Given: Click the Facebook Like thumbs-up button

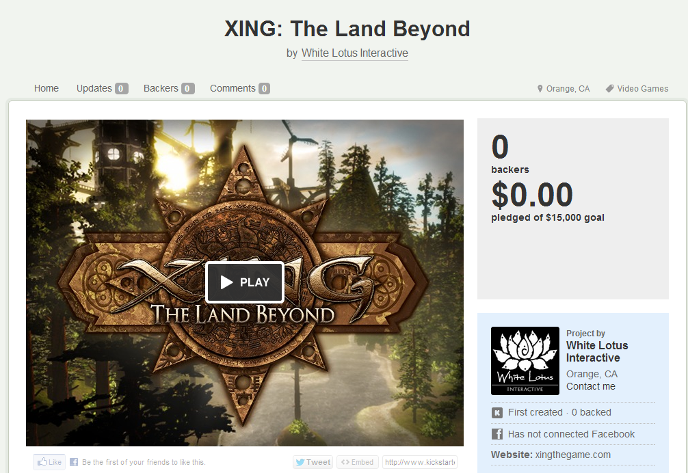Looking at the screenshot, I should pyautogui.click(x=49, y=462).
